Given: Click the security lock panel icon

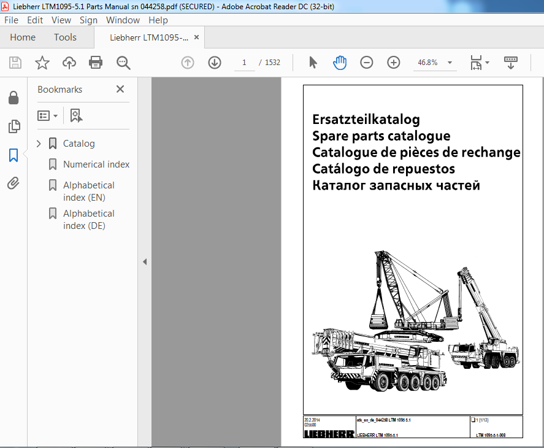Looking at the screenshot, I should click(13, 98).
